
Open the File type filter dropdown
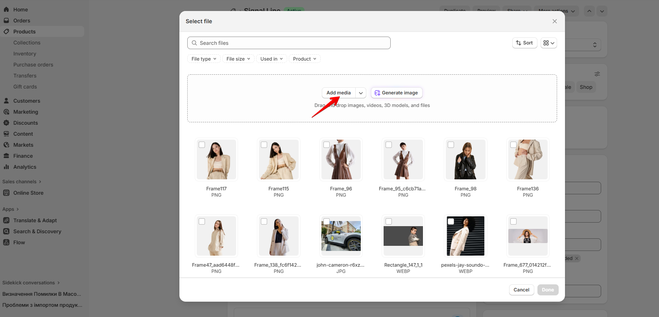coord(204,59)
